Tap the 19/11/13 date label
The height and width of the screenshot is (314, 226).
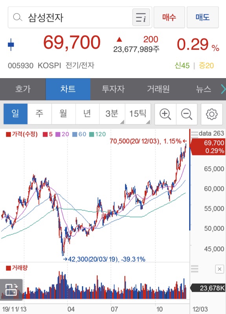14,309
